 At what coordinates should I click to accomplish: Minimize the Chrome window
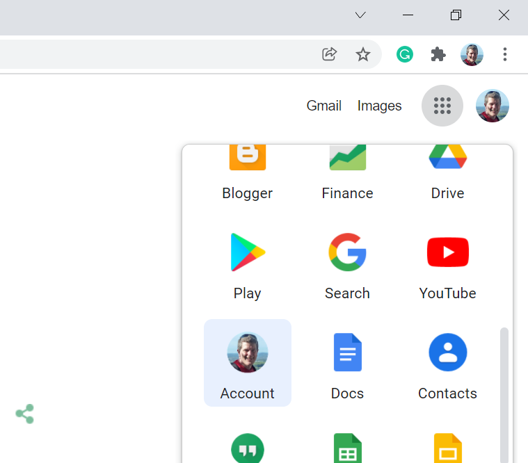click(x=408, y=15)
